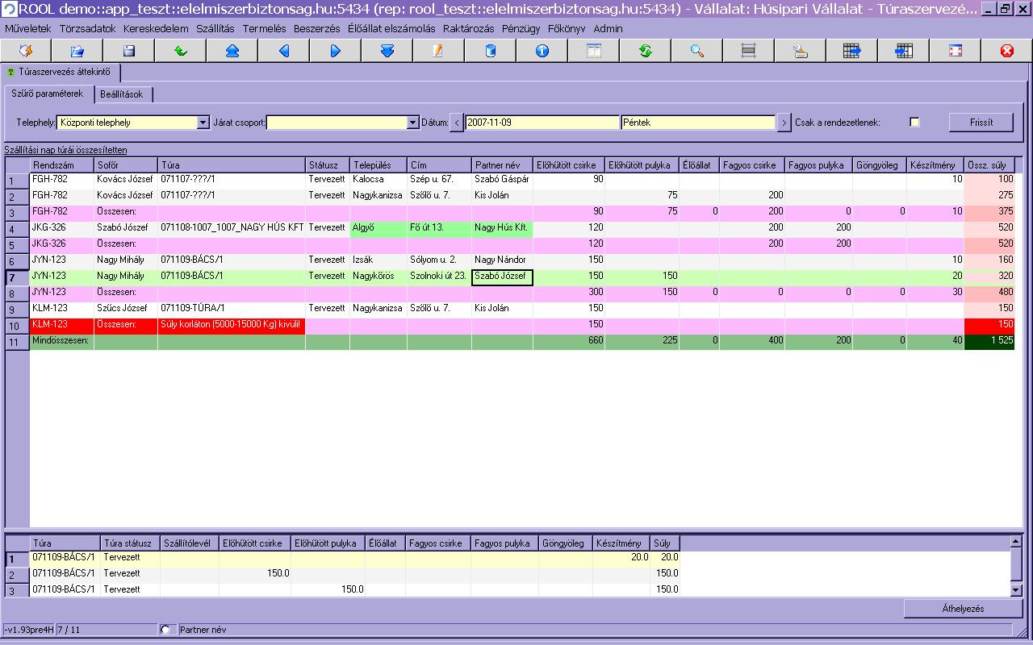This screenshot has height=645, width=1033.
Task: Click the green refresh arrows toolbar icon
Action: click(x=645, y=51)
